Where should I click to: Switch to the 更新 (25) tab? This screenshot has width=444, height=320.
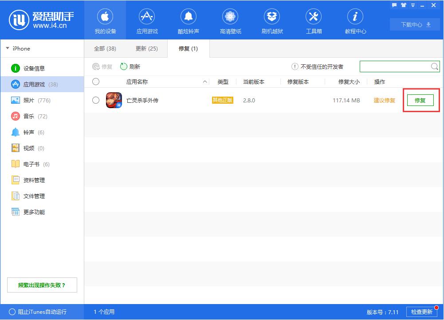146,48
